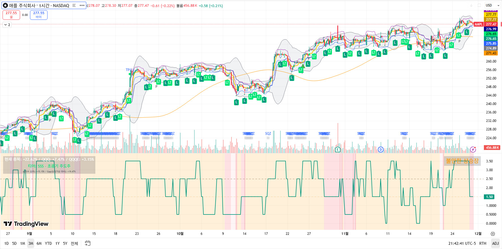
Task: Click the gray 274.89 price label
Action: tap(491, 48)
